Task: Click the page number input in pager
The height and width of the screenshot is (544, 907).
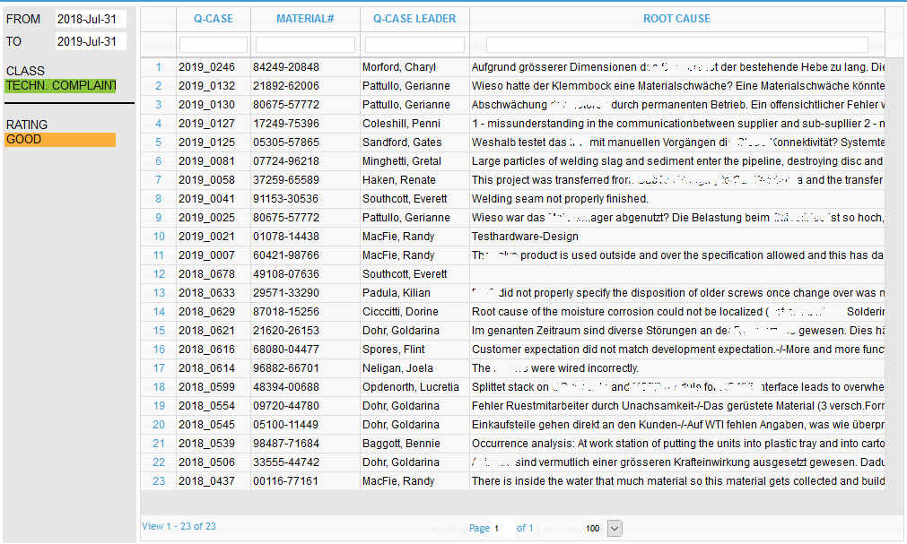Action: [x=501, y=528]
